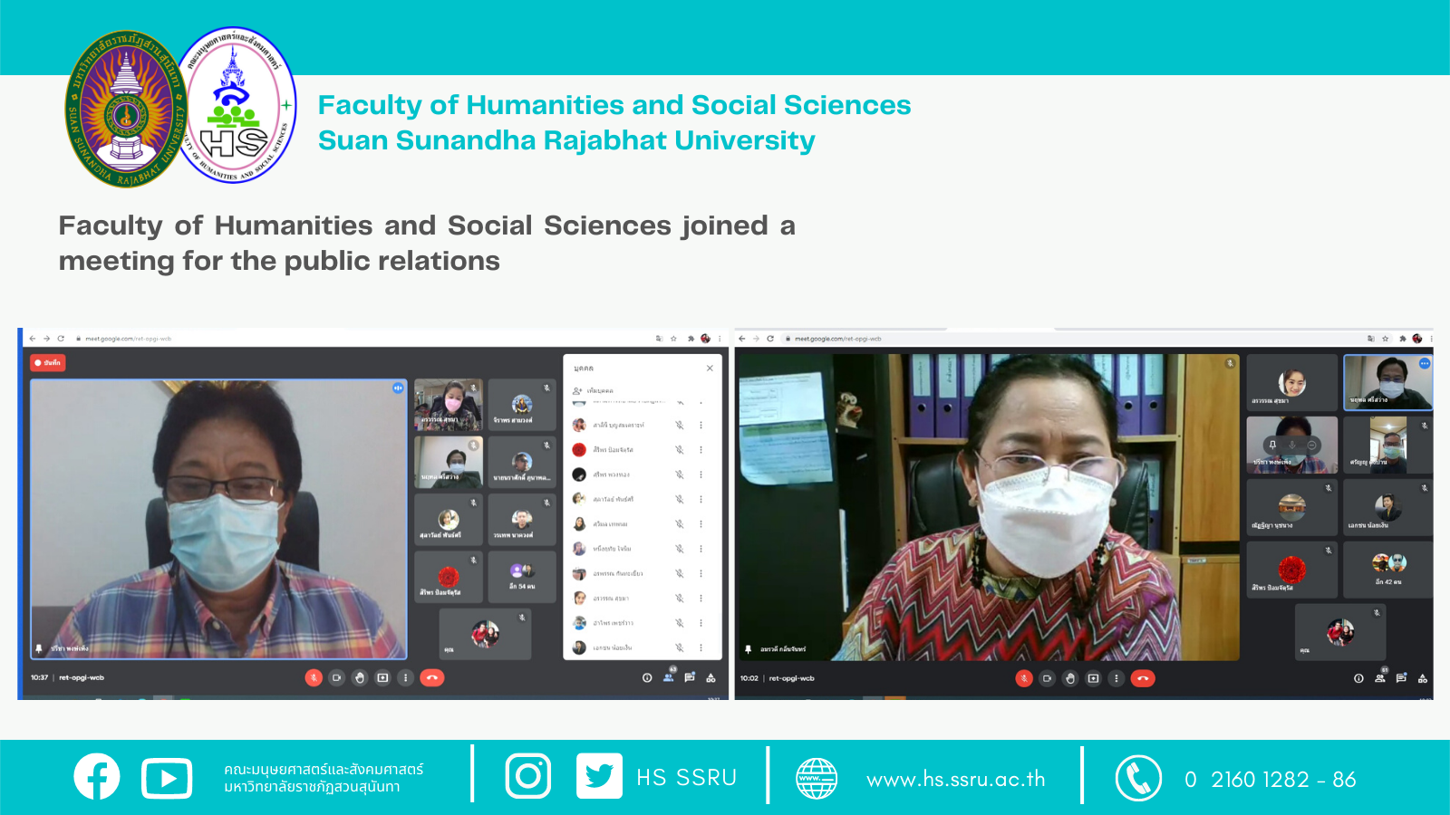Viewport: 1450px width, 815px height.
Task: Go back in the right browser window
Action: 741,339
